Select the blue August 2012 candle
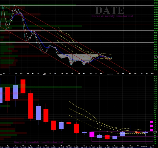This screenshot has height=148, width=158. click(115, 137)
